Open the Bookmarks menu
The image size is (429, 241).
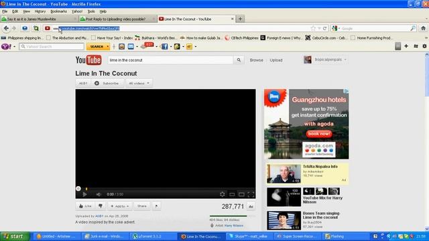tap(58, 11)
